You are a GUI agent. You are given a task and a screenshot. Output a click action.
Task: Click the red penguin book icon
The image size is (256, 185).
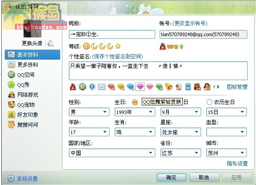(x=197, y=87)
